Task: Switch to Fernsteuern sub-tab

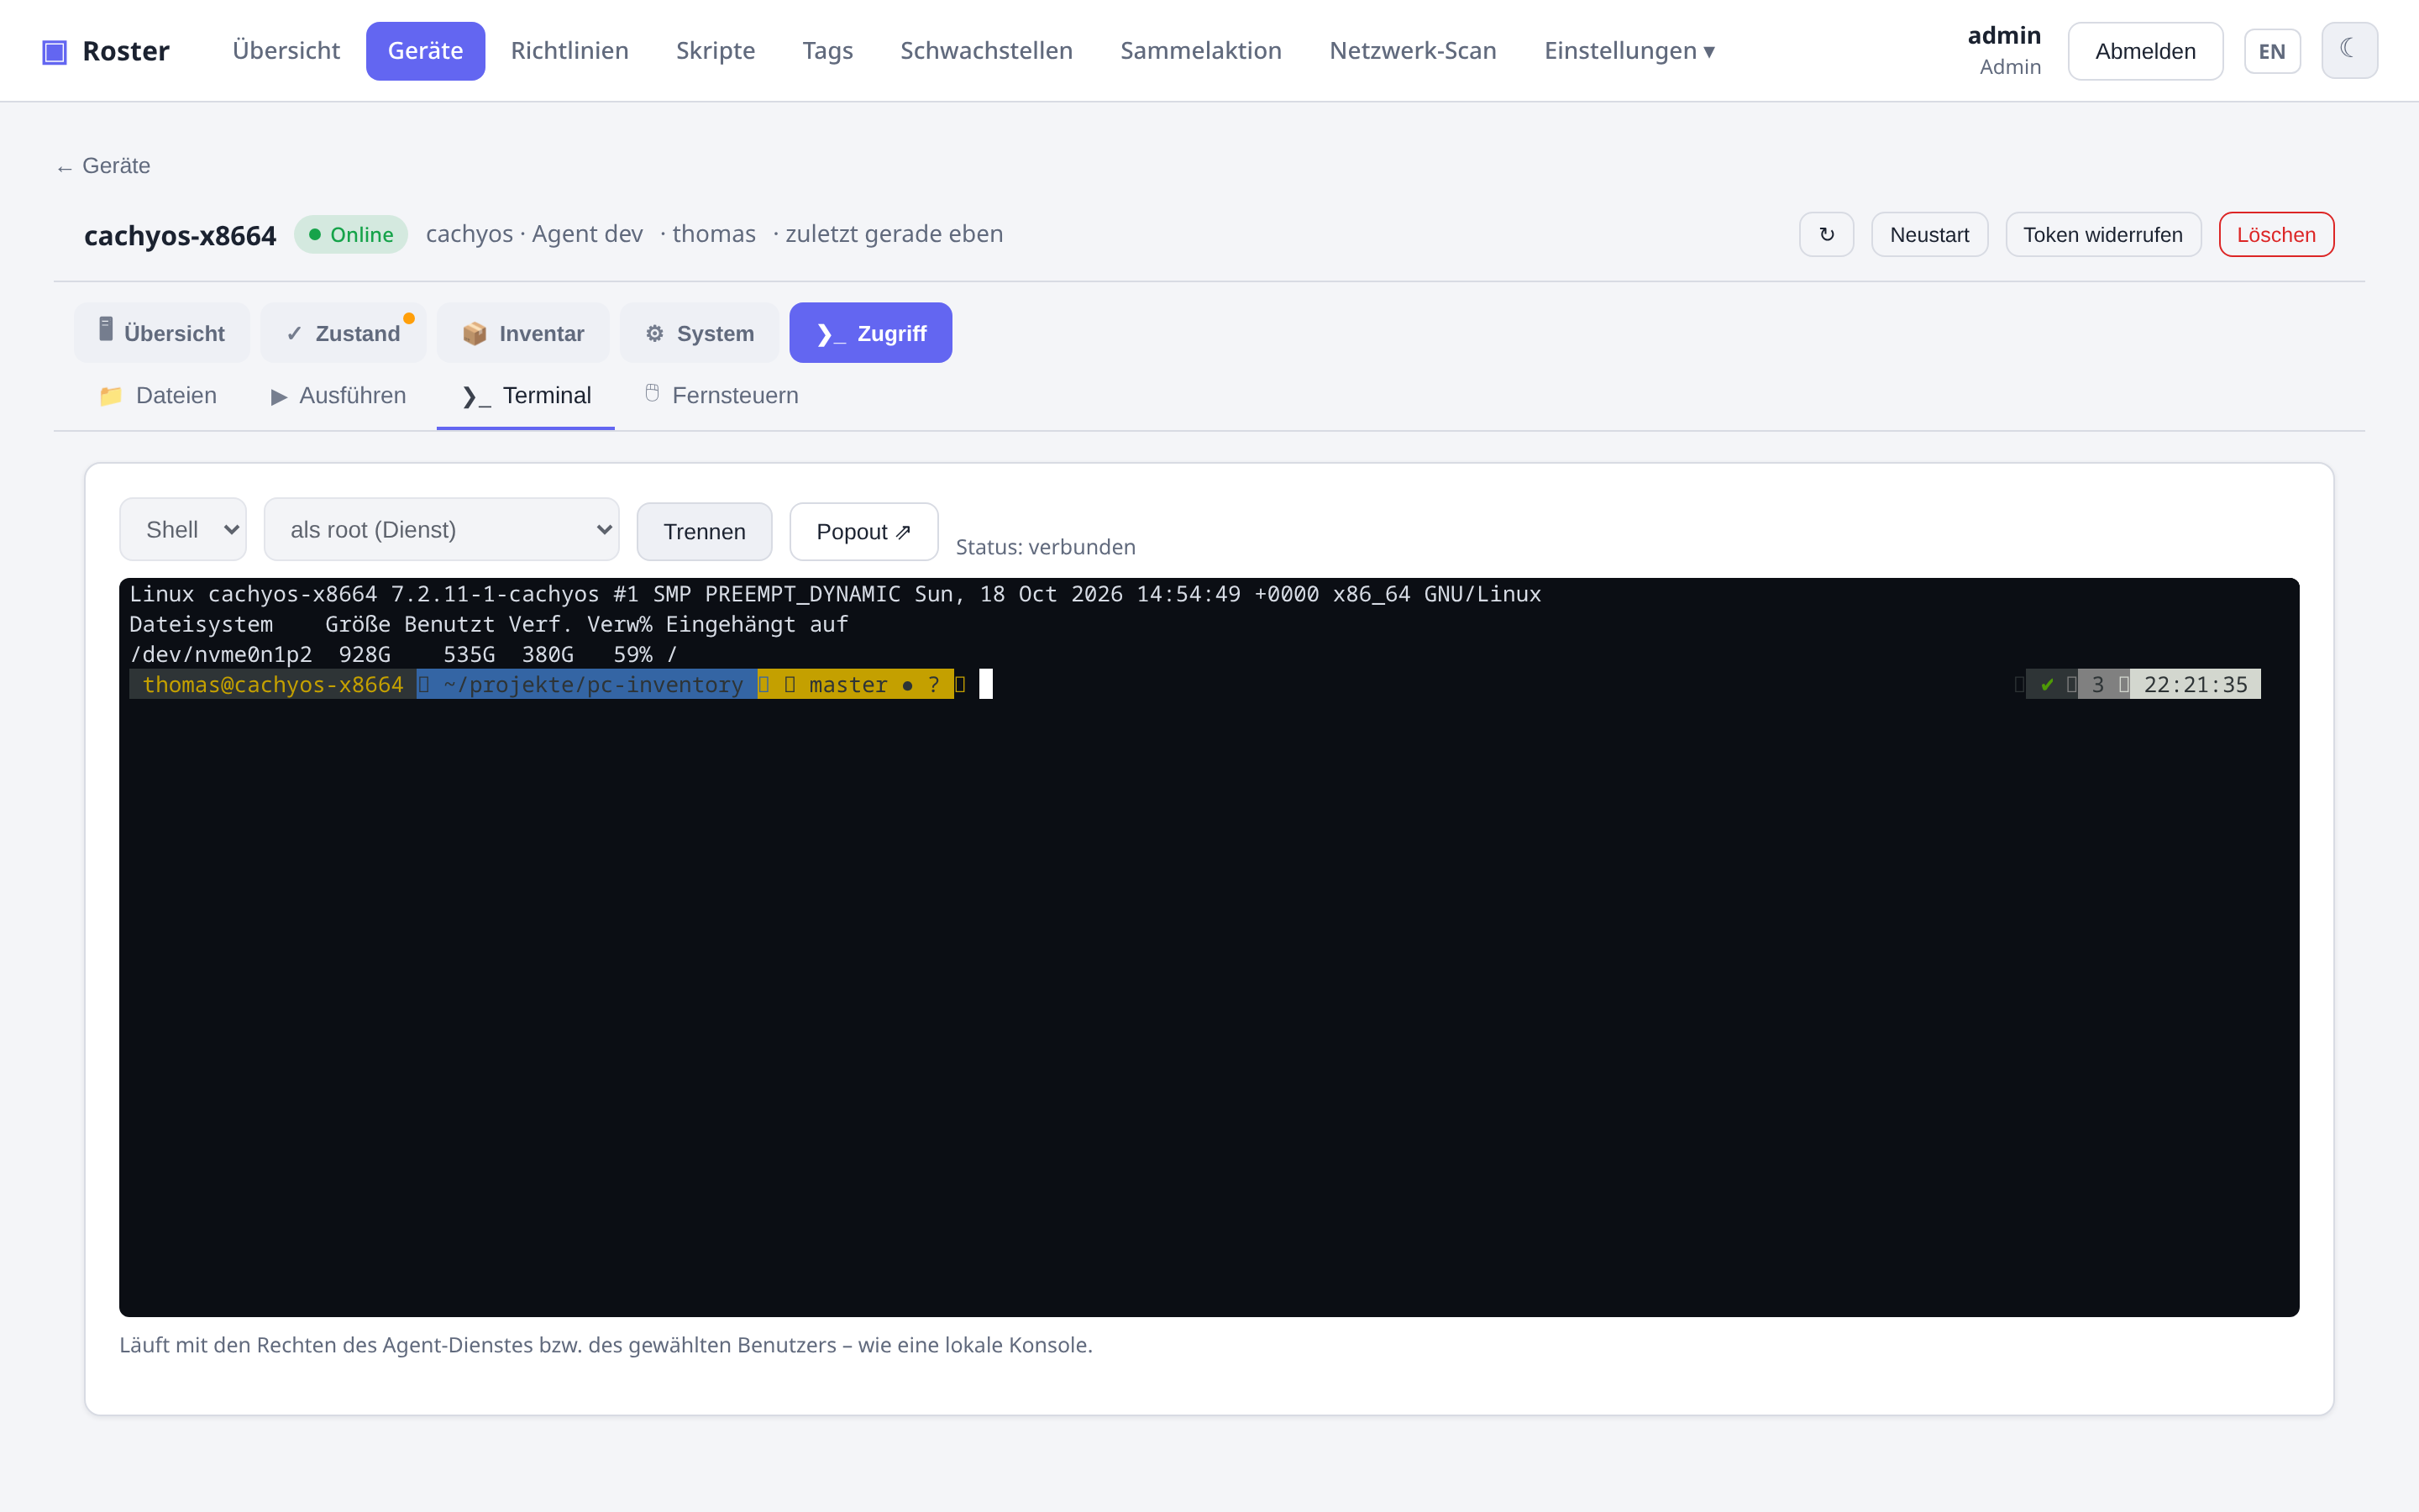Action: click(721, 396)
